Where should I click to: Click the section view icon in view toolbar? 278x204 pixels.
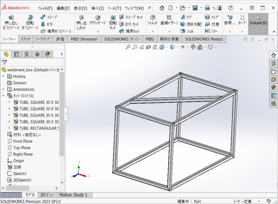click(x=149, y=47)
